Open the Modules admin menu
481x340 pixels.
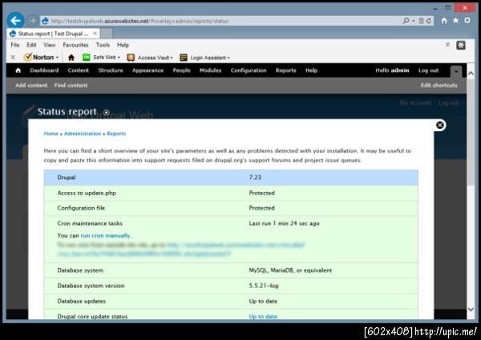click(x=210, y=70)
